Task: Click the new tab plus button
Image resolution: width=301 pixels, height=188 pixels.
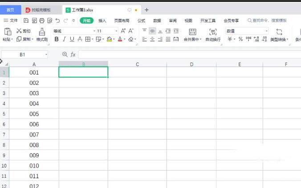Action: [x=146, y=10]
